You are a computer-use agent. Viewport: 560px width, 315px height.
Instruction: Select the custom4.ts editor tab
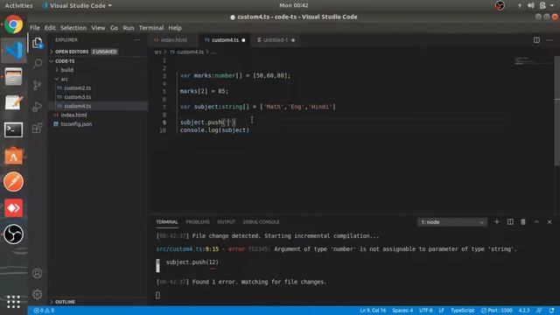tap(225, 40)
